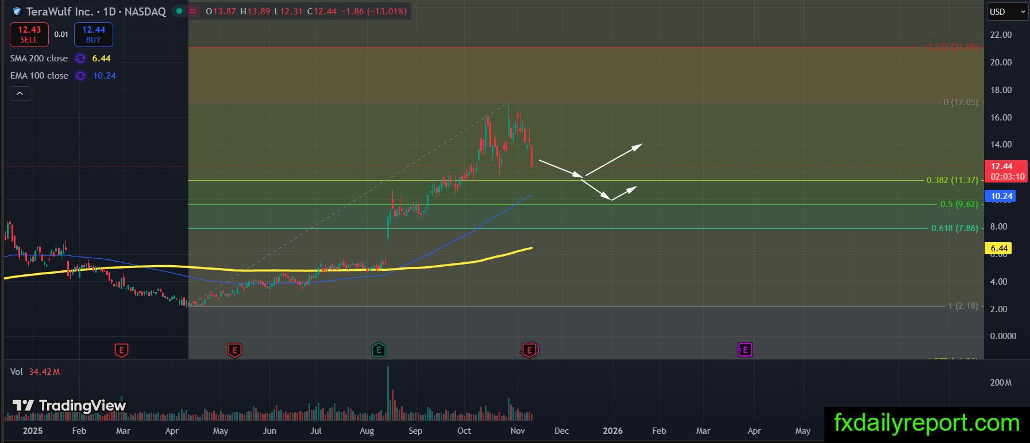Screen dimensions: 1030x443
Task: Select the SMA 200 close legend label
Action: [39, 59]
